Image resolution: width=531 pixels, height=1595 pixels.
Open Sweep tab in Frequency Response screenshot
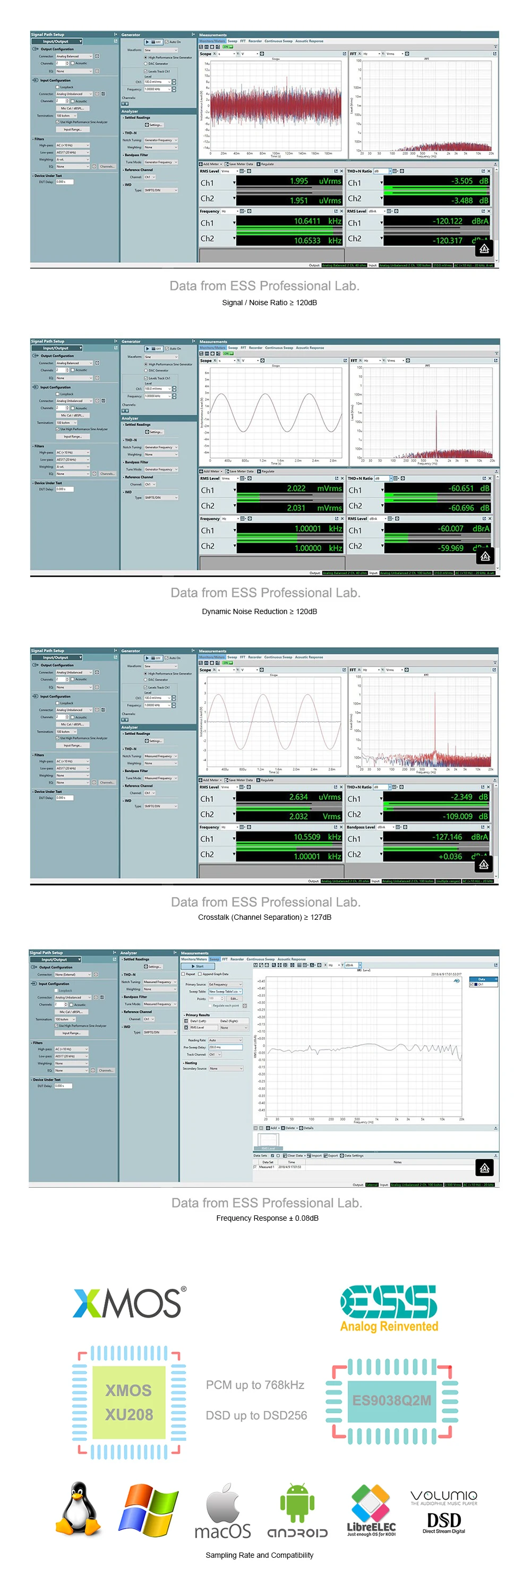[x=214, y=959]
